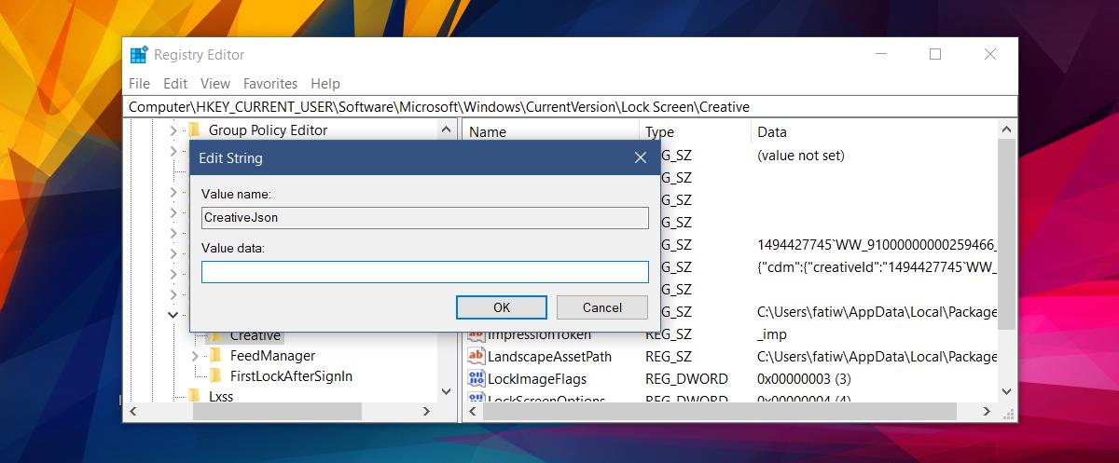
Task: Click the Group Policy Editor folder icon
Action: click(194, 130)
